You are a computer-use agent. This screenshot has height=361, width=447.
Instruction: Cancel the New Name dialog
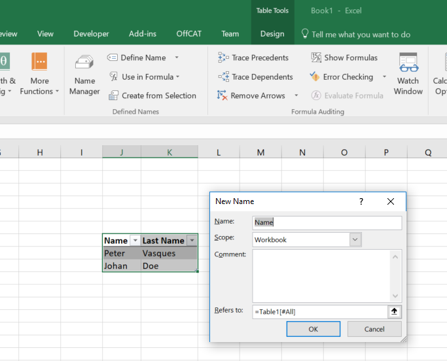click(374, 329)
